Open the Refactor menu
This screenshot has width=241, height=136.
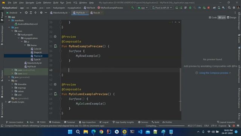coord(47,3)
